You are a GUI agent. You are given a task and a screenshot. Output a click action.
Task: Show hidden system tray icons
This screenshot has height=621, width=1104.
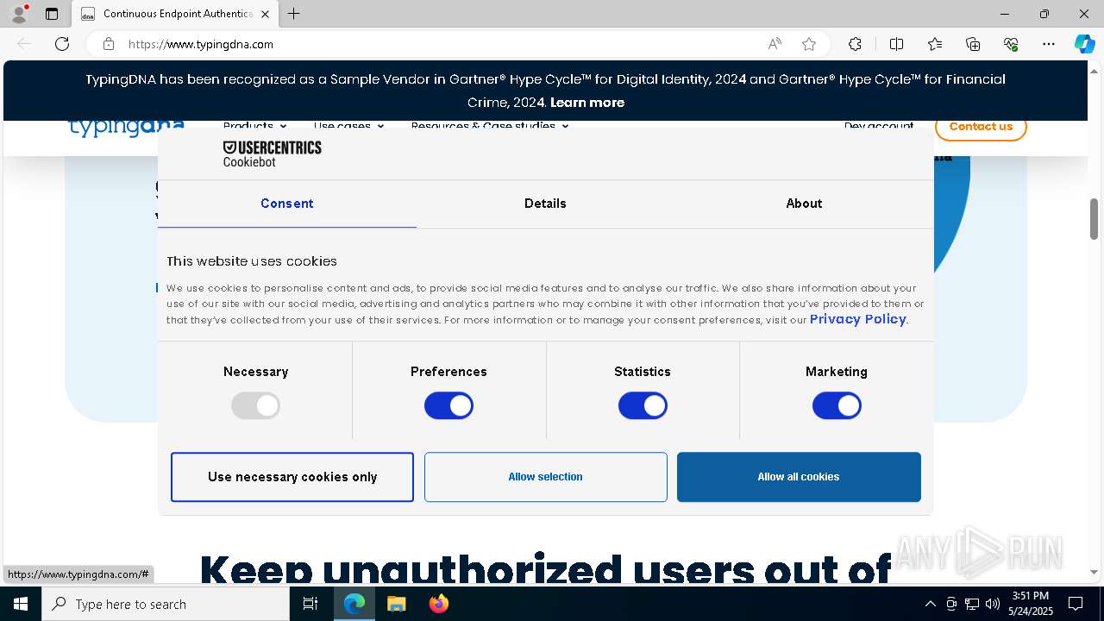tap(930, 604)
